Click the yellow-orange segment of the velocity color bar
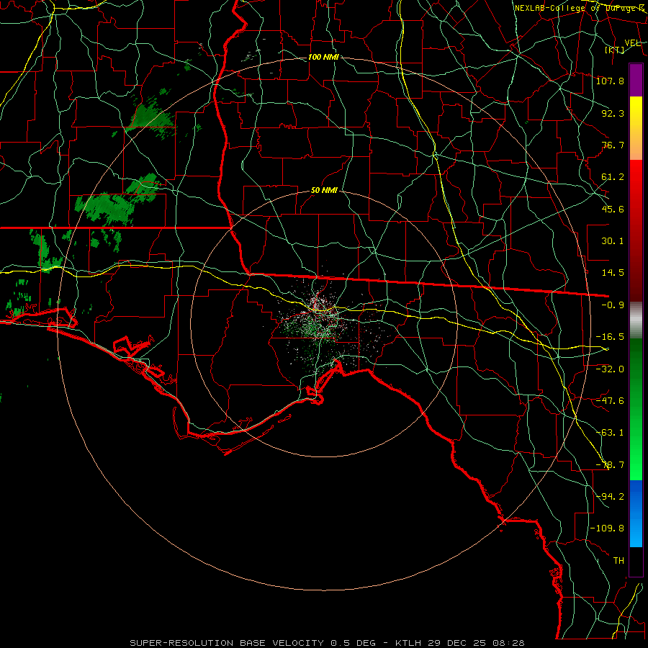This screenshot has width=648, height=648. tap(636, 128)
